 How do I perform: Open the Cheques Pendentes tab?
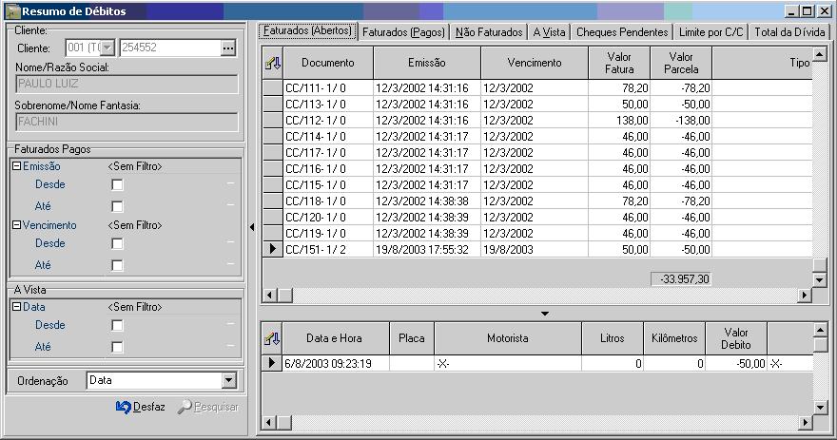pos(622,31)
